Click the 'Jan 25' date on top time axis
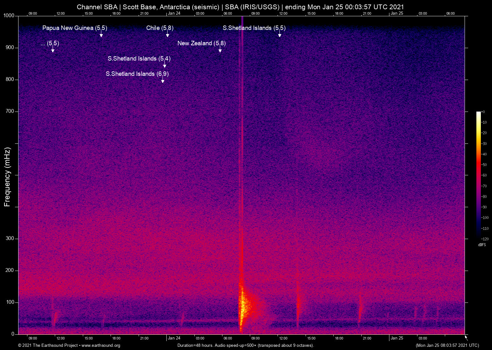The height and width of the screenshot is (350, 492). 397,13
